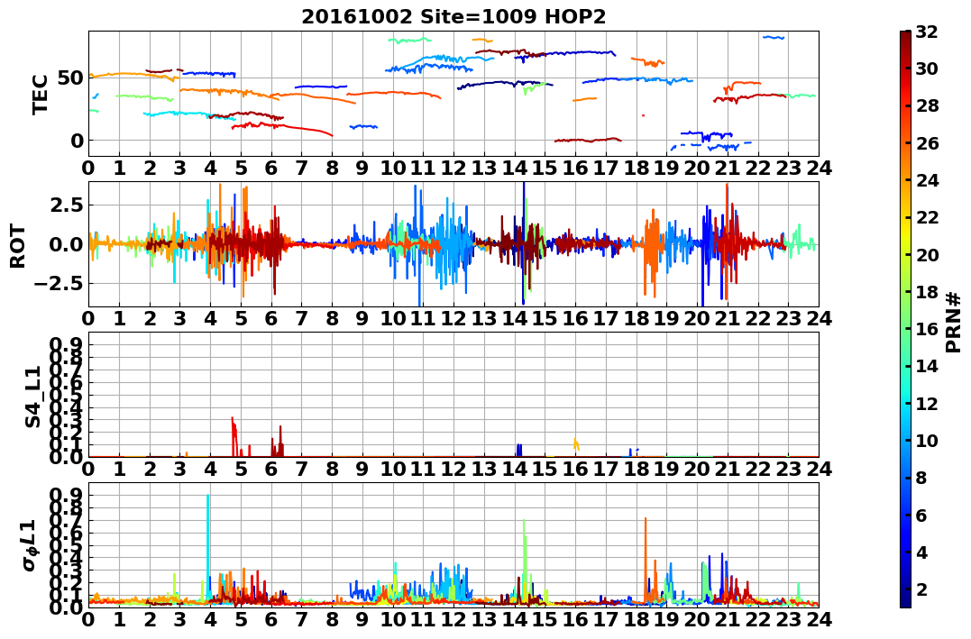Click the green middle of the PRN colorbar

coord(905,319)
